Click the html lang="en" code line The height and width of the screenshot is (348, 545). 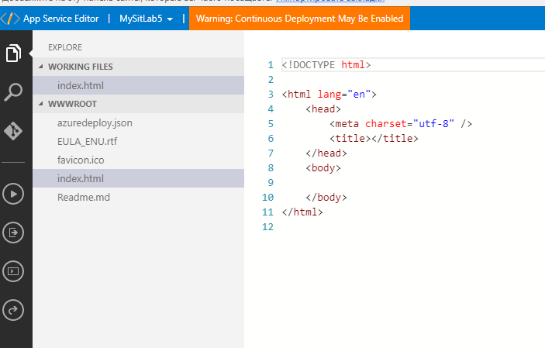coord(329,95)
